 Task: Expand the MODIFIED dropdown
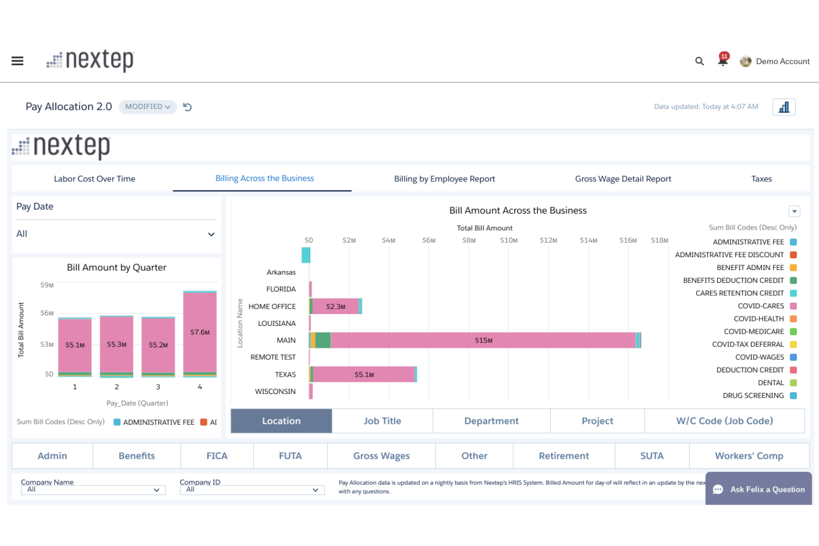click(148, 107)
